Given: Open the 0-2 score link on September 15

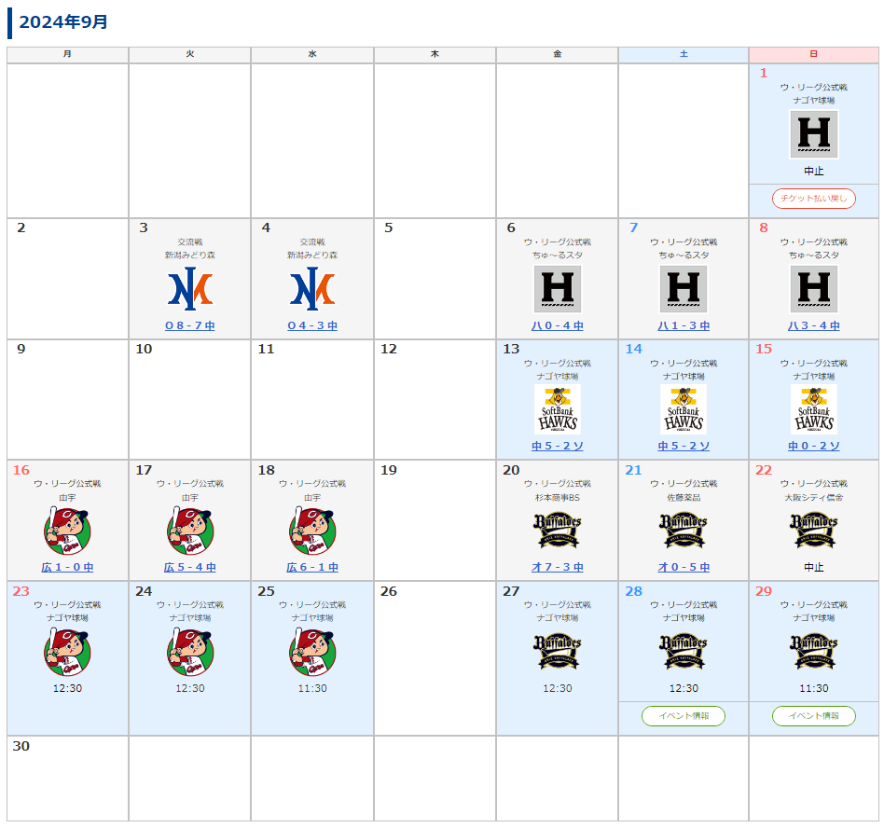Looking at the screenshot, I should tap(813, 446).
